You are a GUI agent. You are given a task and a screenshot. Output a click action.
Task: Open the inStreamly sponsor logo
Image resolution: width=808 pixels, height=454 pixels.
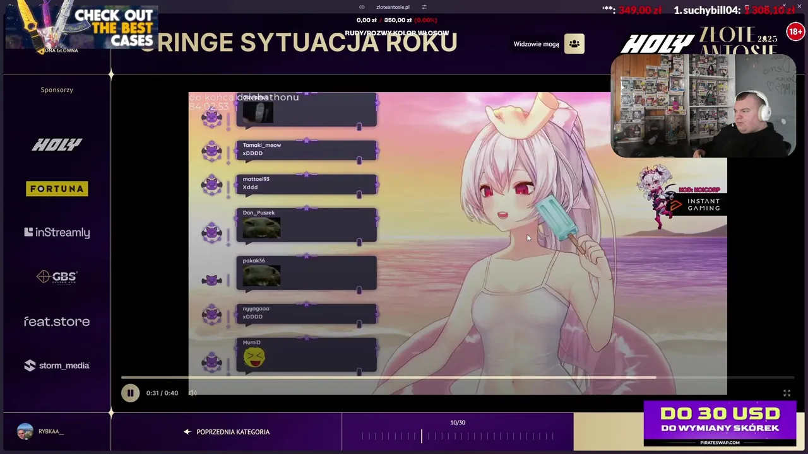point(57,233)
